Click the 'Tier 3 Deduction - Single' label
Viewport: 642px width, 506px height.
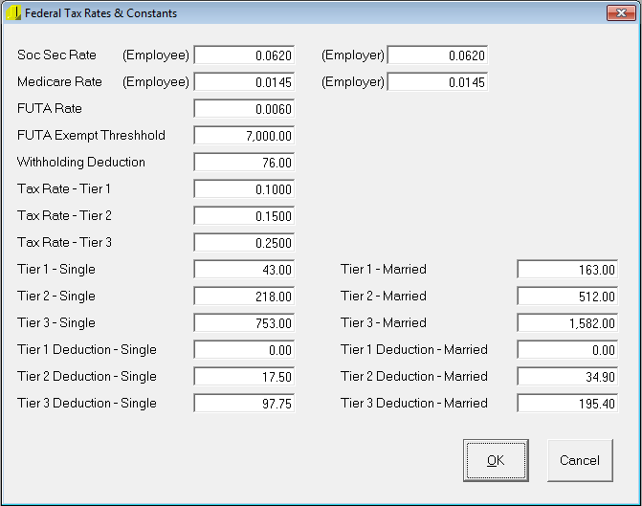87,404
